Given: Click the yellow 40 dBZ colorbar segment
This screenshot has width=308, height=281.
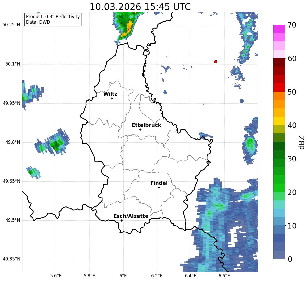Looking at the screenshot, I should pyautogui.click(x=279, y=121).
